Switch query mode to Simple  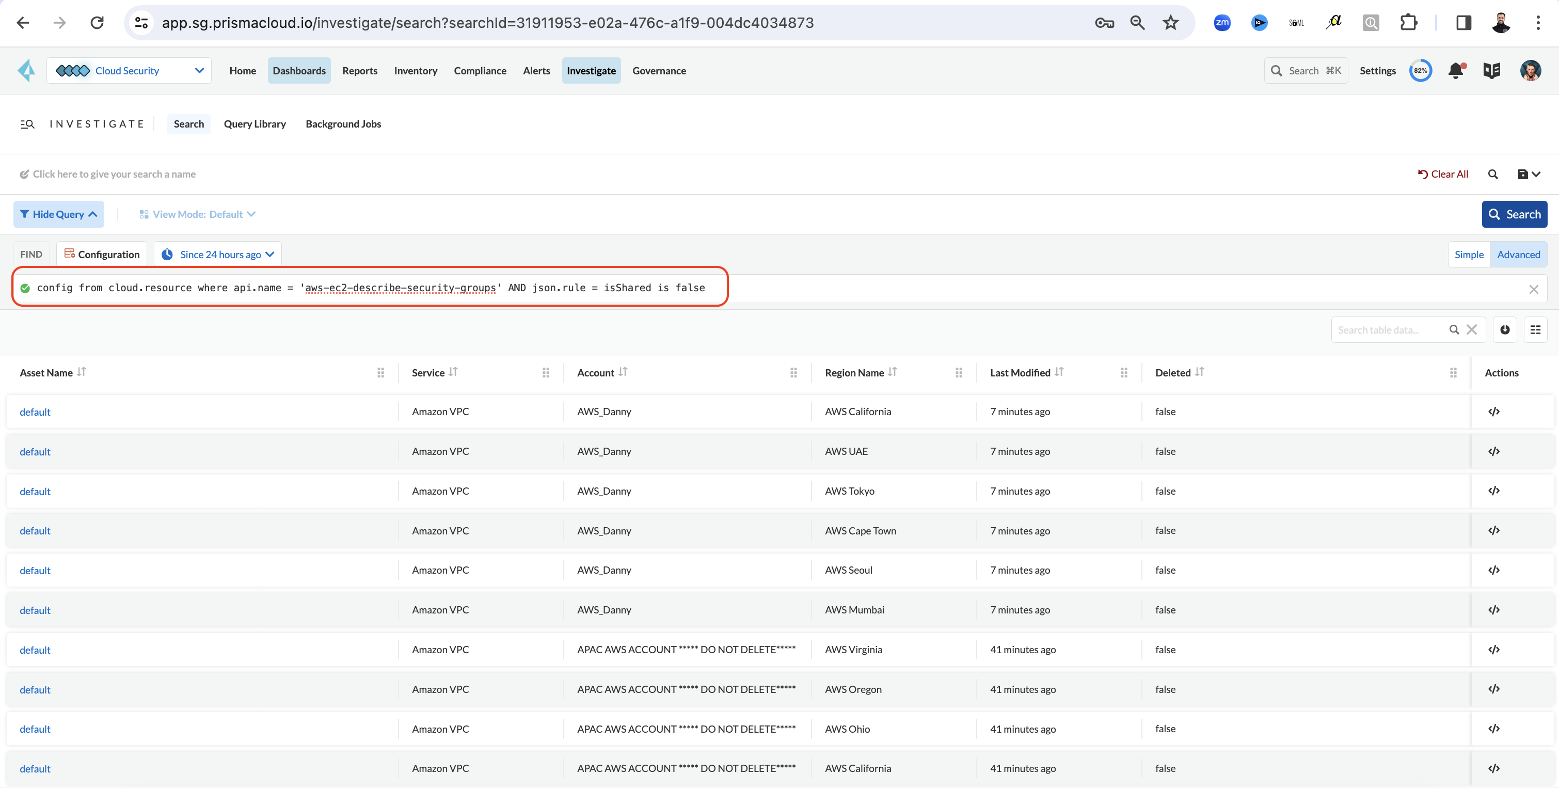[x=1469, y=255]
